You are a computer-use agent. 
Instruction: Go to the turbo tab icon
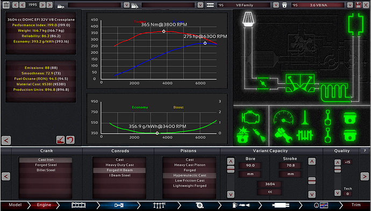pyautogui.click(x=200, y=205)
